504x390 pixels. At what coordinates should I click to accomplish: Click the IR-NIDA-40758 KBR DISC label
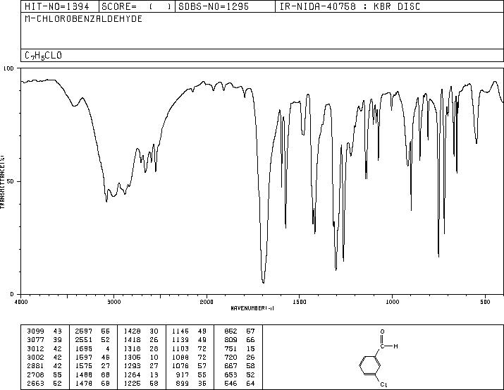(350, 6)
